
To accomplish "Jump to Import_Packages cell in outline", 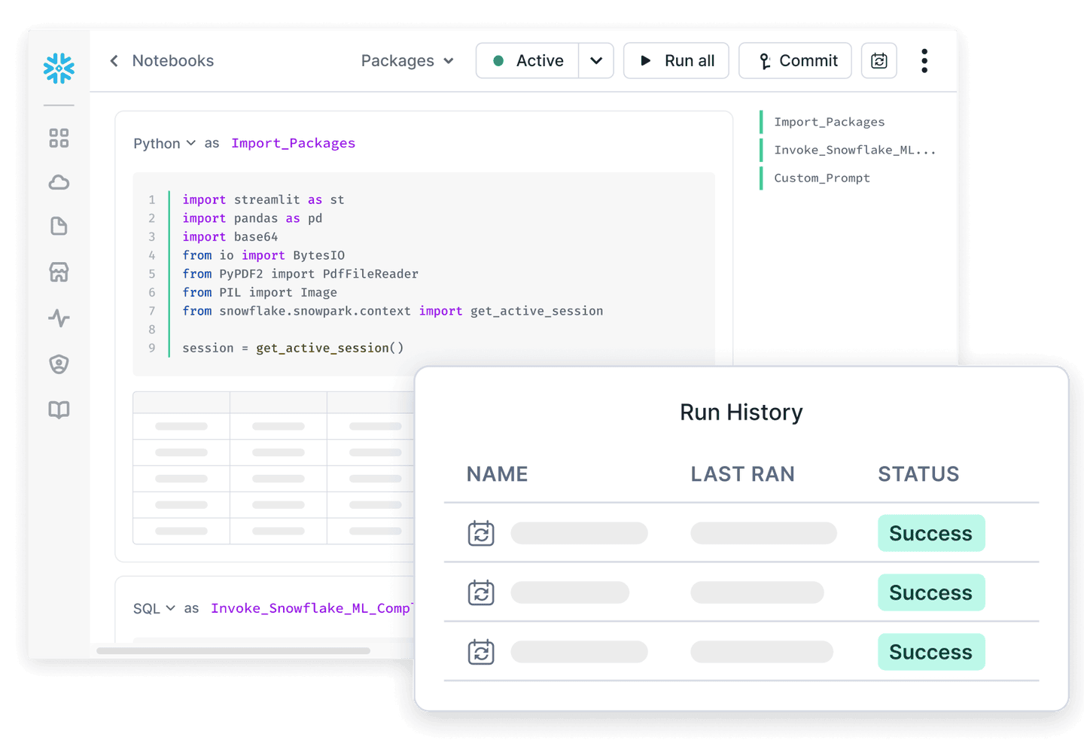I will (x=829, y=122).
